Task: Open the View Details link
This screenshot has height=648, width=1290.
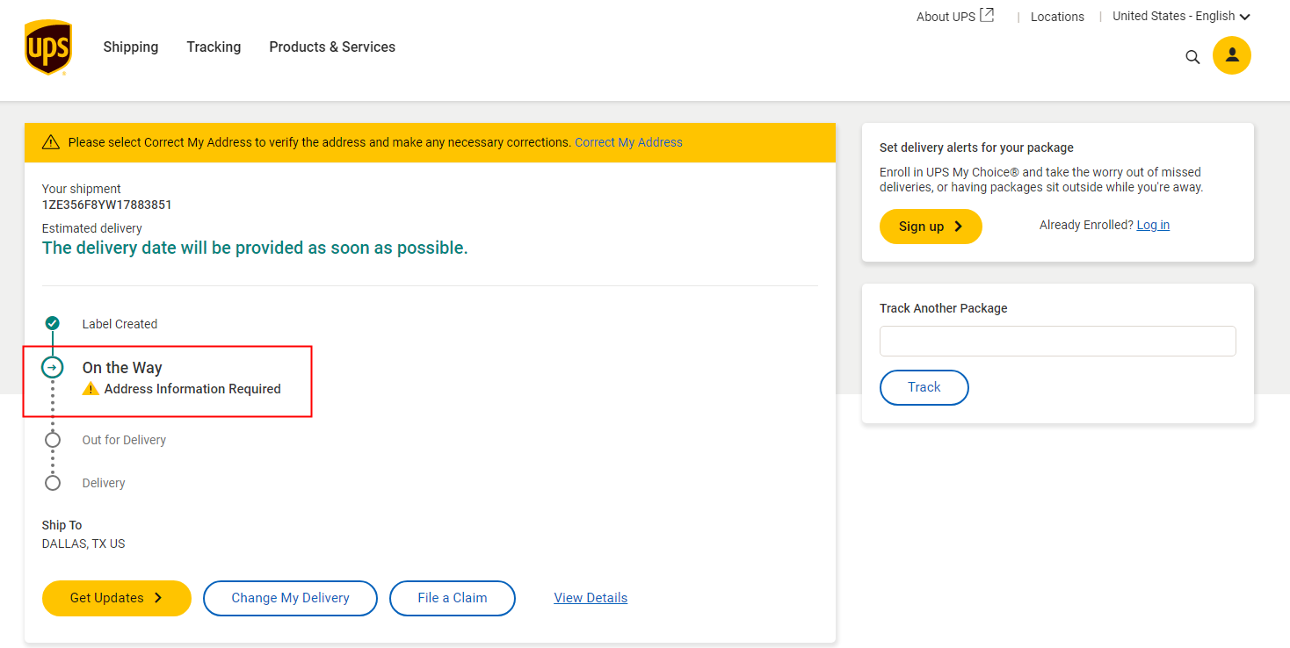Action: [x=591, y=598]
